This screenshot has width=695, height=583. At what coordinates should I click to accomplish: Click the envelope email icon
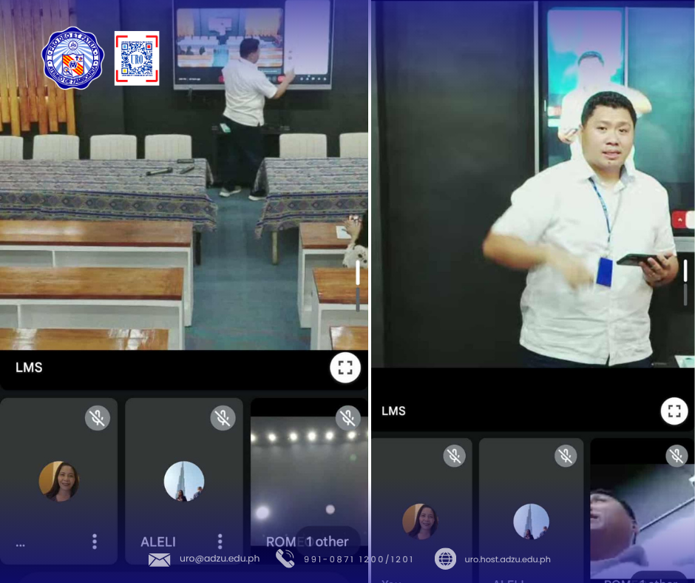coord(159,559)
